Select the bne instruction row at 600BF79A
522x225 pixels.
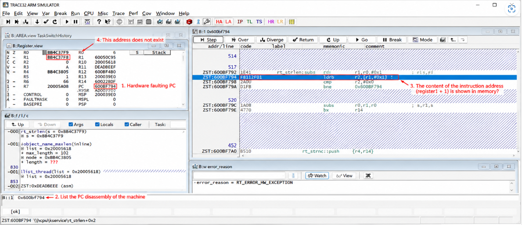[355, 87]
